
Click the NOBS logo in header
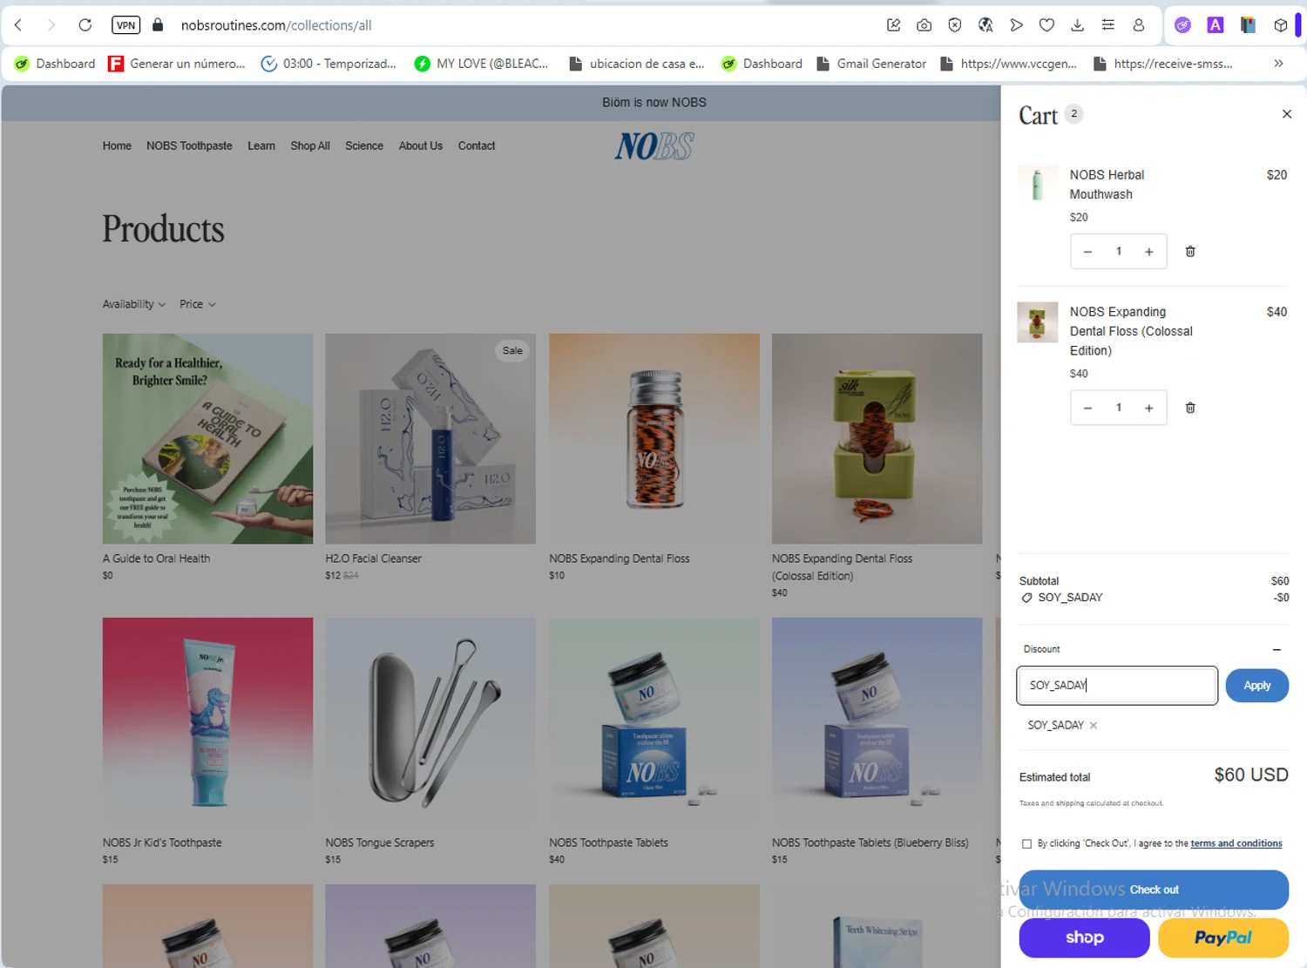(x=654, y=146)
